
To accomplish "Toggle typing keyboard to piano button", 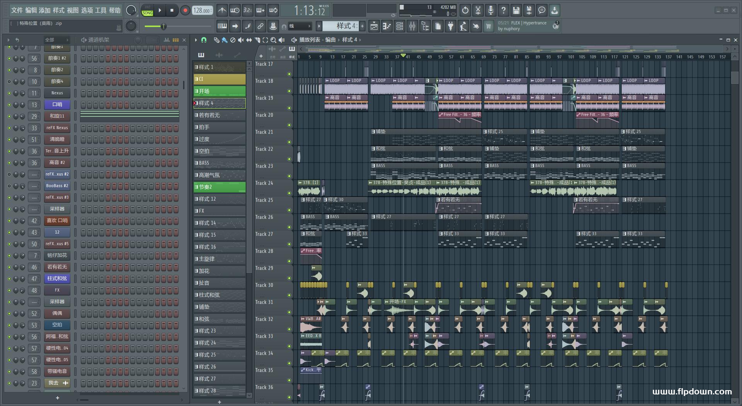I will click(x=222, y=26).
